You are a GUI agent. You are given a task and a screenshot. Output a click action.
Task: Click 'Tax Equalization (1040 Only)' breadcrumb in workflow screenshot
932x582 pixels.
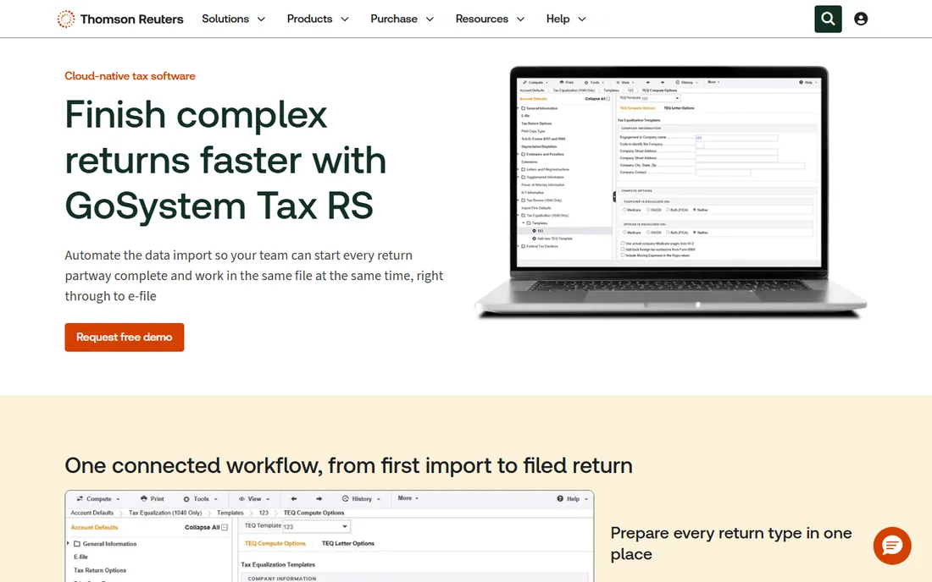click(165, 513)
